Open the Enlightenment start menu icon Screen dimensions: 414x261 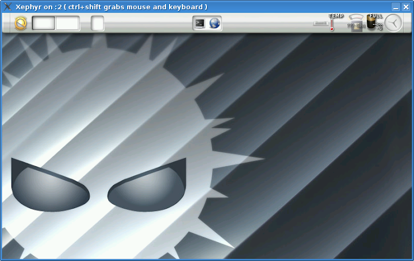[21, 23]
